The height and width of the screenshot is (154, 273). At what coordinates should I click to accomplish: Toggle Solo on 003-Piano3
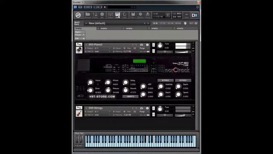pos(154,45)
